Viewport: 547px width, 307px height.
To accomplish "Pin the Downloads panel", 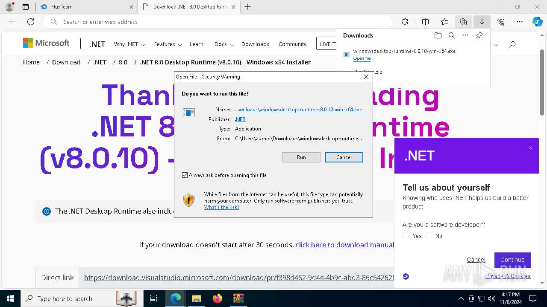I will [479, 35].
